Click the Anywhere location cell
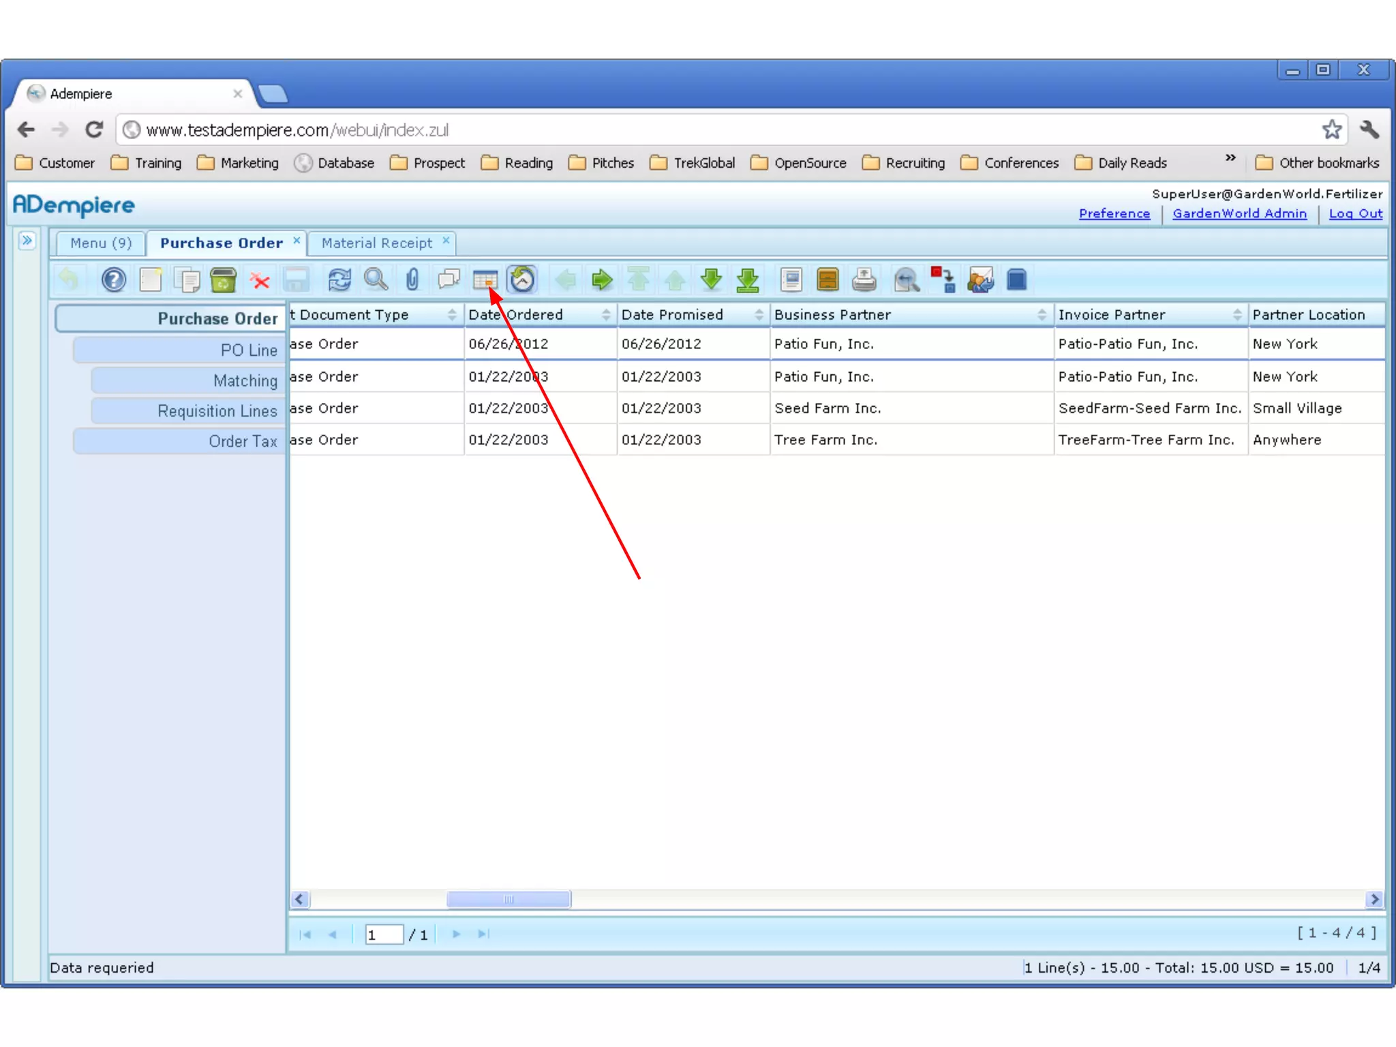The height and width of the screenshot is (1047, 1396). point(1316,440)
